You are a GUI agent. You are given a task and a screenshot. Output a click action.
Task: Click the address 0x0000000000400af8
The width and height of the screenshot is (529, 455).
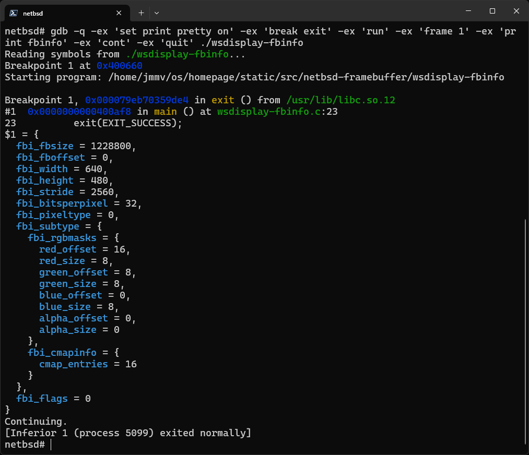pyautogui.click(x=79, y=112)
